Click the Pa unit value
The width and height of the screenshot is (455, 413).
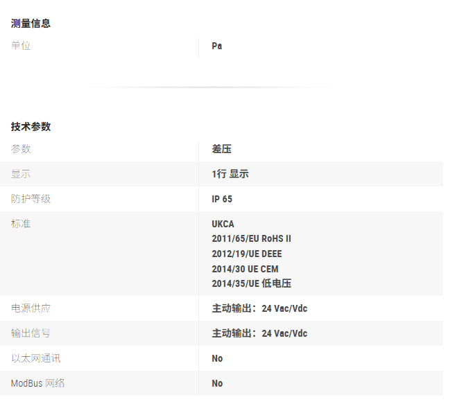coord(217,46)
